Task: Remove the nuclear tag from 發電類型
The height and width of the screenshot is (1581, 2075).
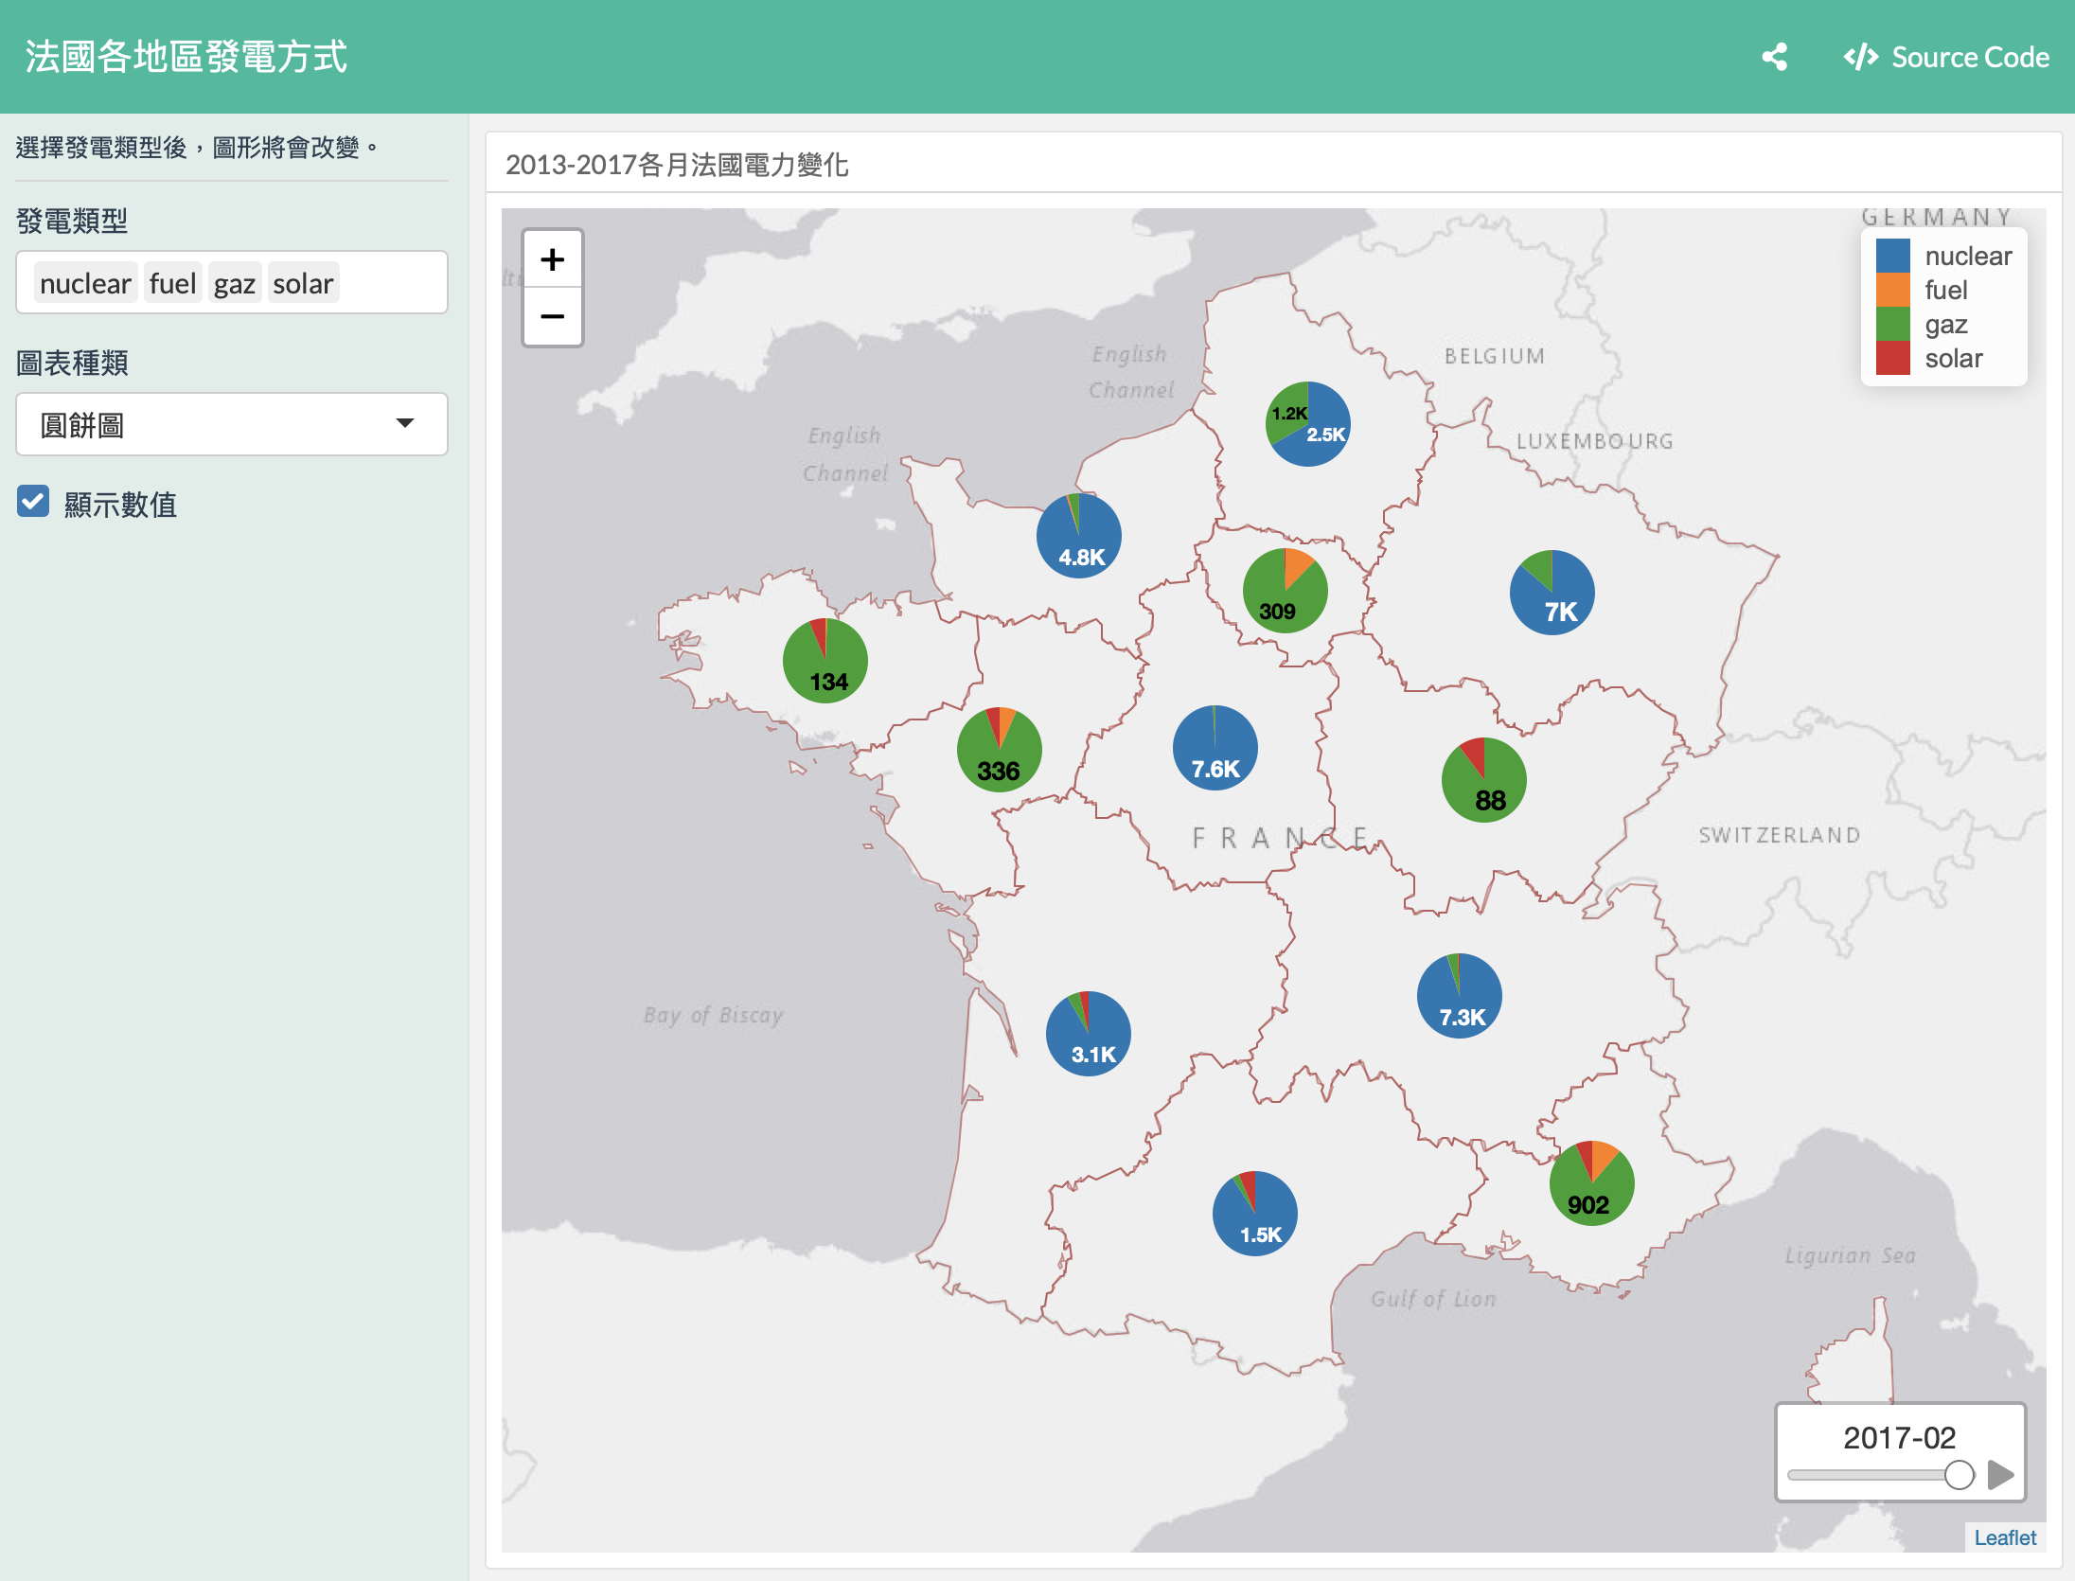Action: click(86, 281)
